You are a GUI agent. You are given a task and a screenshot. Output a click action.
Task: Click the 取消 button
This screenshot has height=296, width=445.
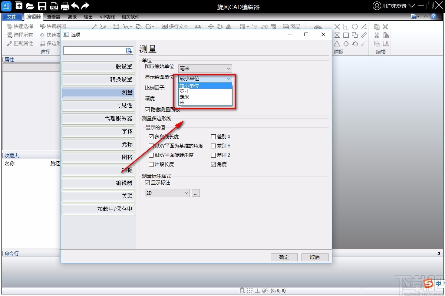click(315, 257)
